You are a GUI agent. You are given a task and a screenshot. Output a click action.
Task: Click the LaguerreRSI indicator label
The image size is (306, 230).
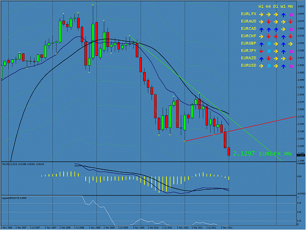(x=14, y=198)
